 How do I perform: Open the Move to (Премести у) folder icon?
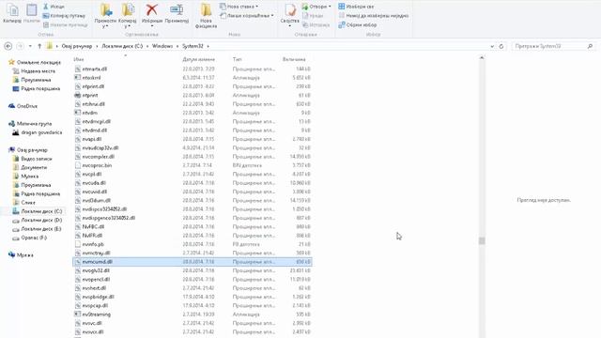point(105,10)
